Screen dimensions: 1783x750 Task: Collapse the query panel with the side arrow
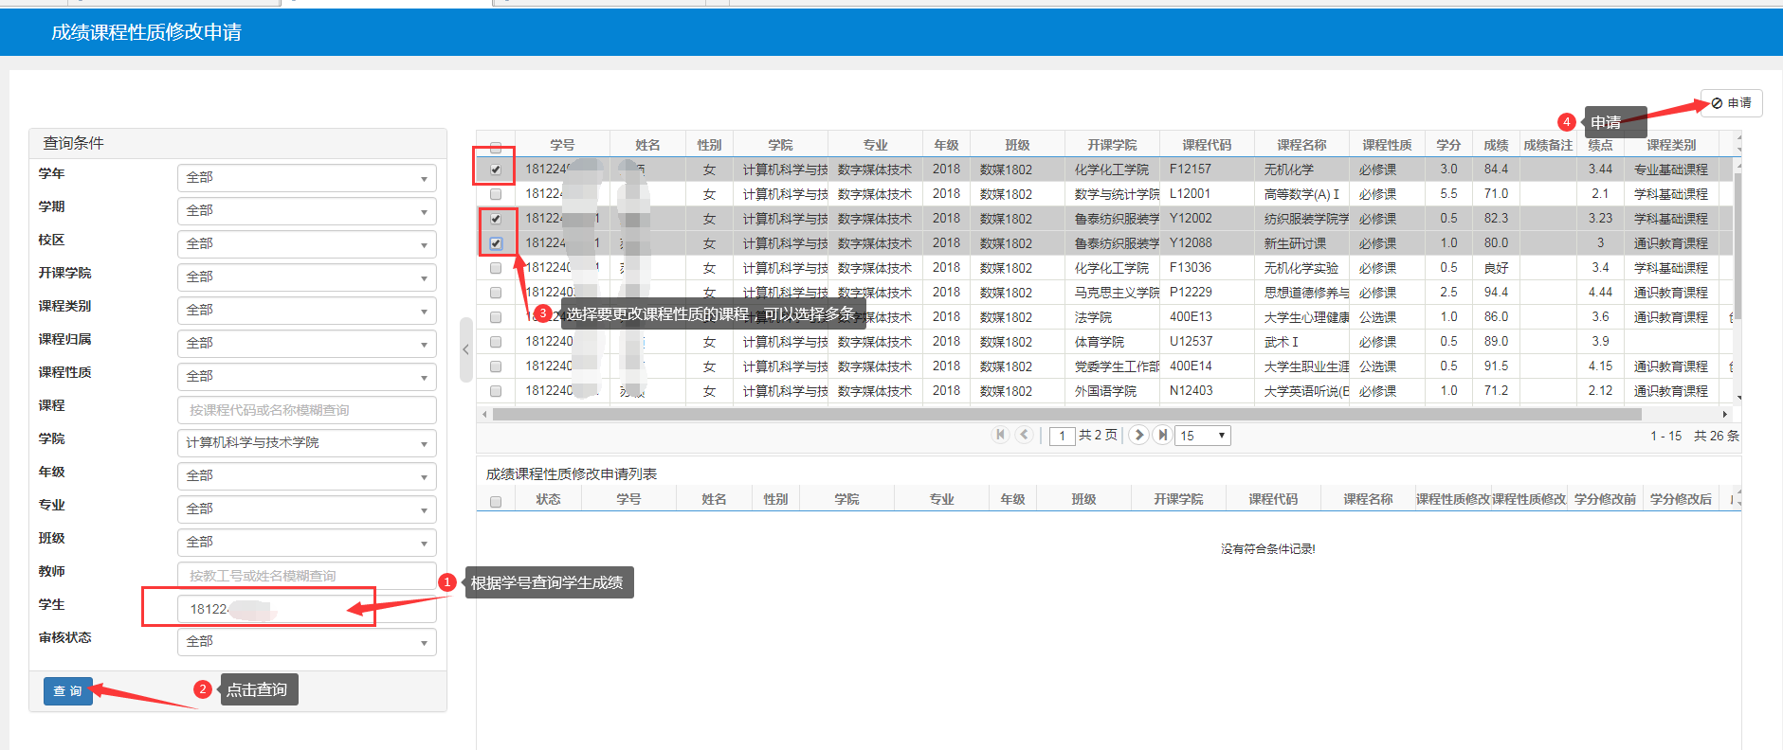click(465, 349)
